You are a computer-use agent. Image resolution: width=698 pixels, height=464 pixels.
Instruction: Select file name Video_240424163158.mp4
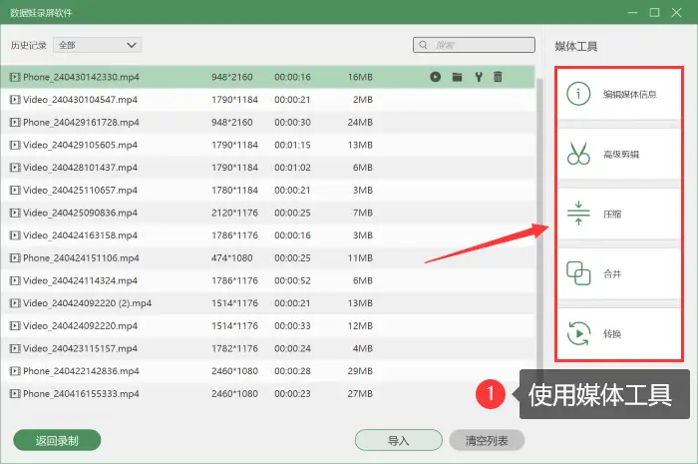point(80,235)
